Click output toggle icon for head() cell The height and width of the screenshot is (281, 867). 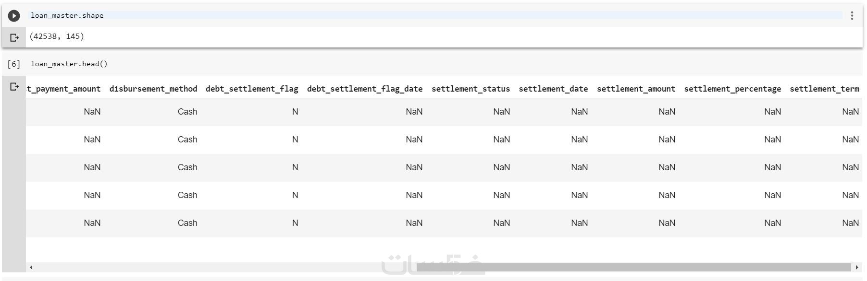(x=14, y=87)
